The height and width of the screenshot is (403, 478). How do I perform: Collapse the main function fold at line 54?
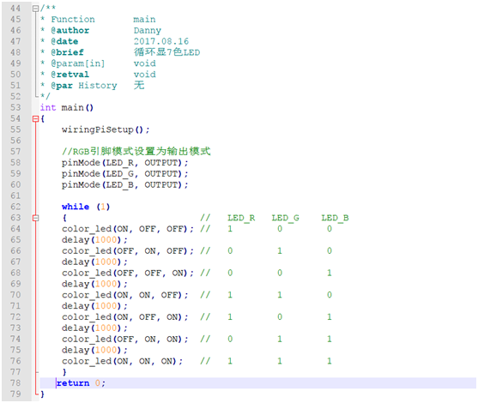(x=36, y=119)
